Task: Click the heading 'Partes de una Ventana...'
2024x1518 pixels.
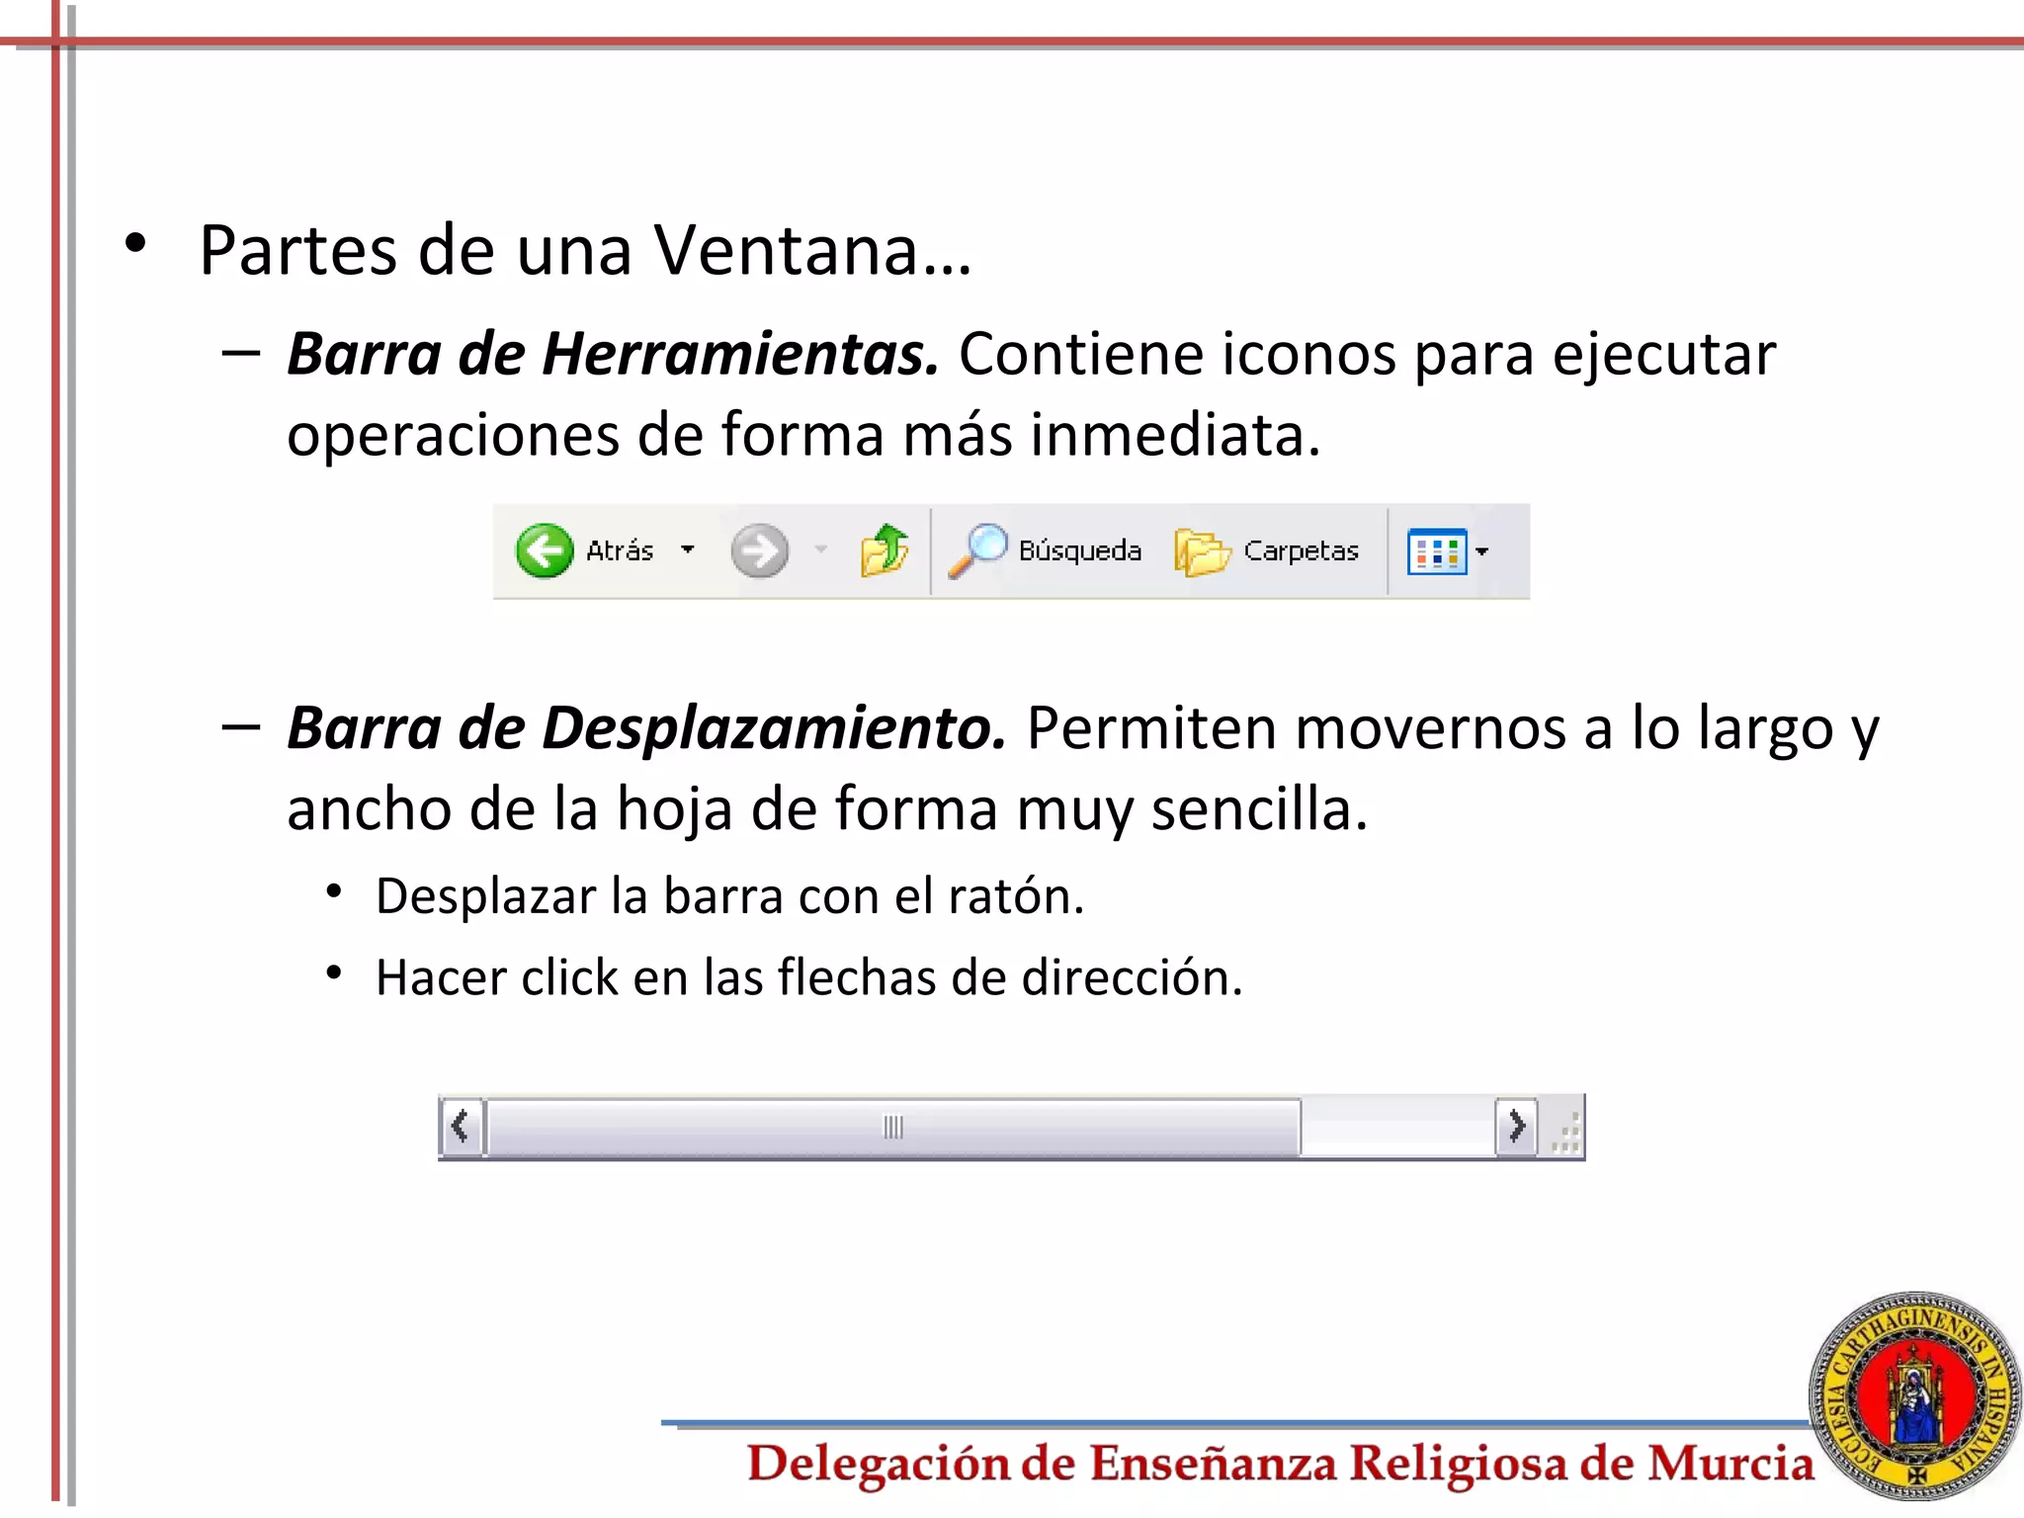Action: 585,250
